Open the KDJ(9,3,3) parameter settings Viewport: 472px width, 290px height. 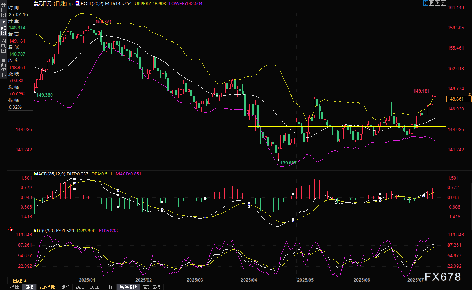click(44, 231)
